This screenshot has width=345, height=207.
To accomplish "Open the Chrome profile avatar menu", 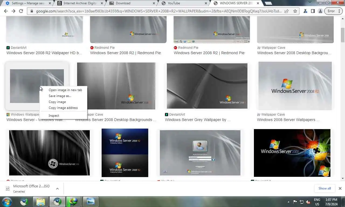I will tap(320, 11).
